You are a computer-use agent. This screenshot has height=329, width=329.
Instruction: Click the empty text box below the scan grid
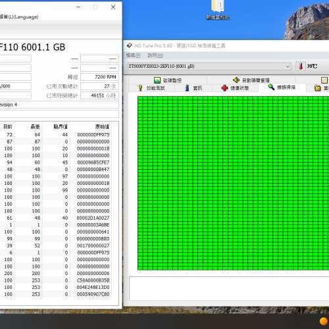tap(229, 288)
